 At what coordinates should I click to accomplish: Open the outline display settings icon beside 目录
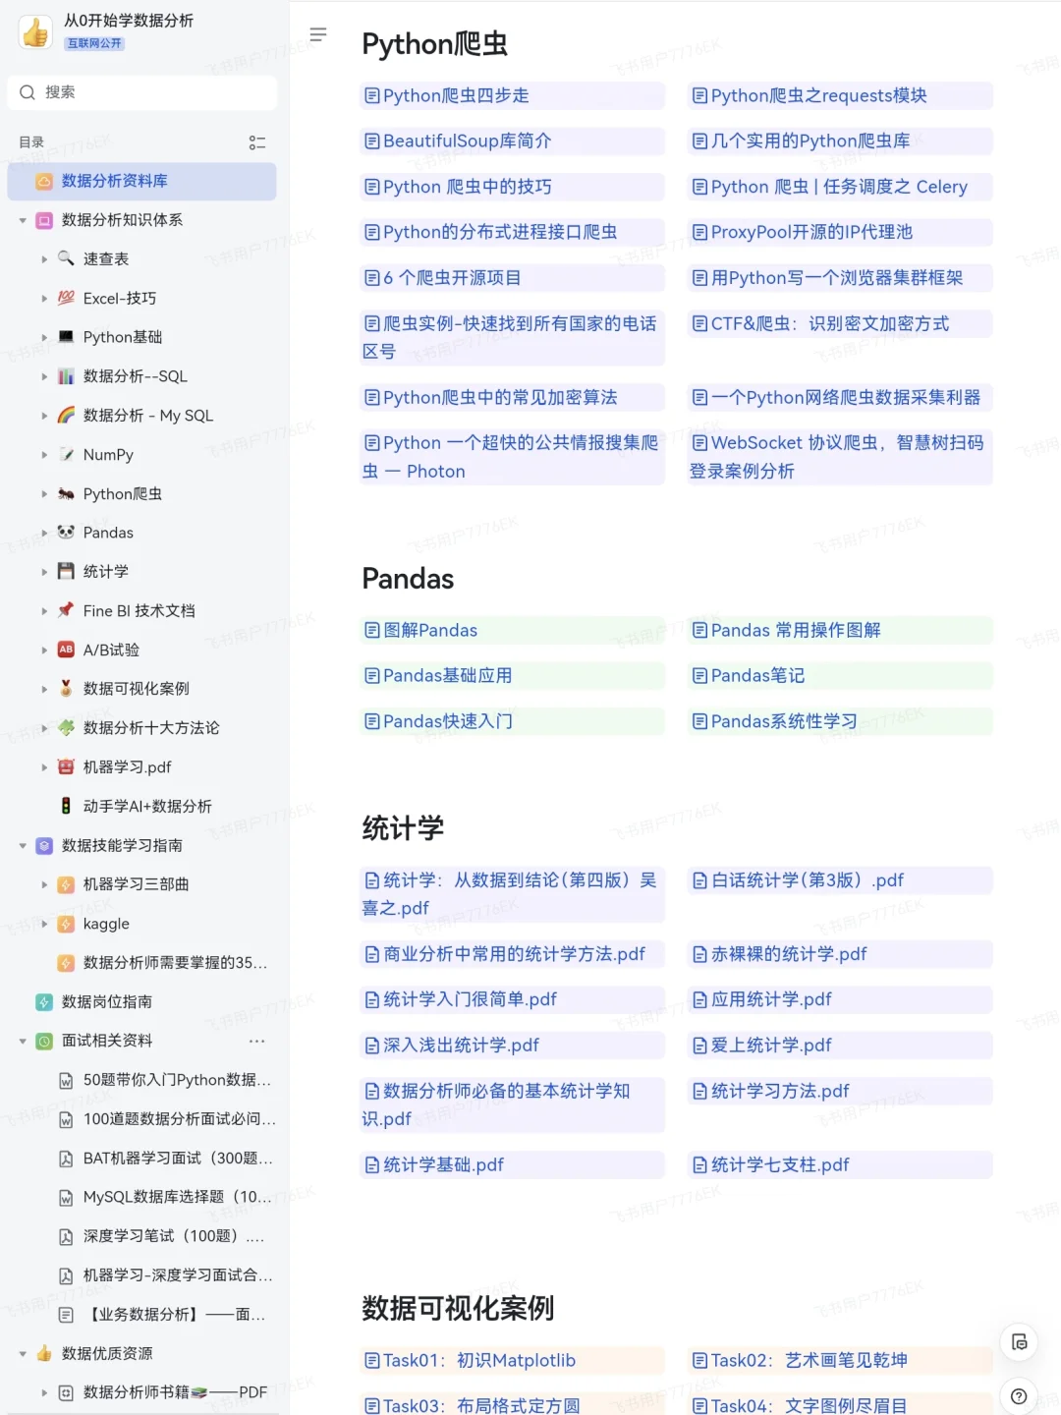coord(257,142)
